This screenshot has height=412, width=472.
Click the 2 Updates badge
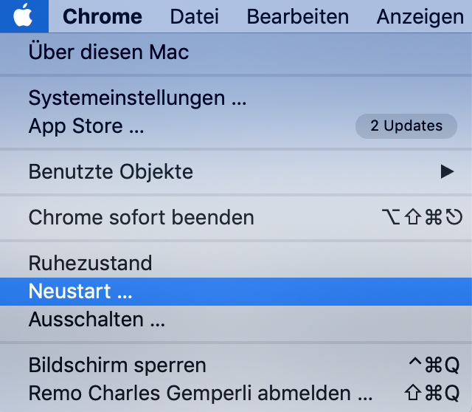(x=406, y=126)
